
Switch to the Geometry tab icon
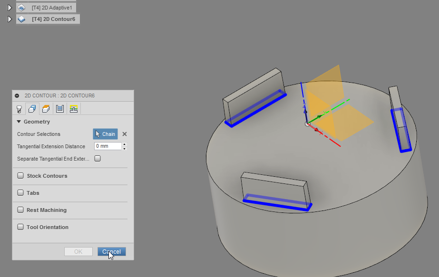click(x=32, y=109)
